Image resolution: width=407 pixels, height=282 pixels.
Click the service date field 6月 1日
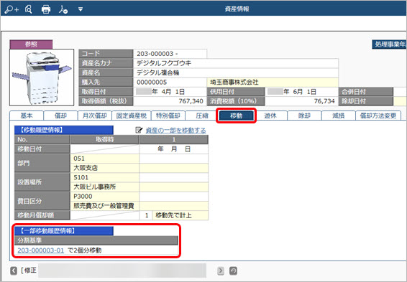301,92
